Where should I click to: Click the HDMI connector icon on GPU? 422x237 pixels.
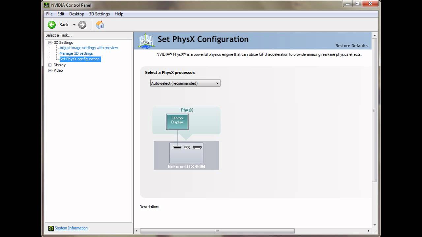click(197, 147)
